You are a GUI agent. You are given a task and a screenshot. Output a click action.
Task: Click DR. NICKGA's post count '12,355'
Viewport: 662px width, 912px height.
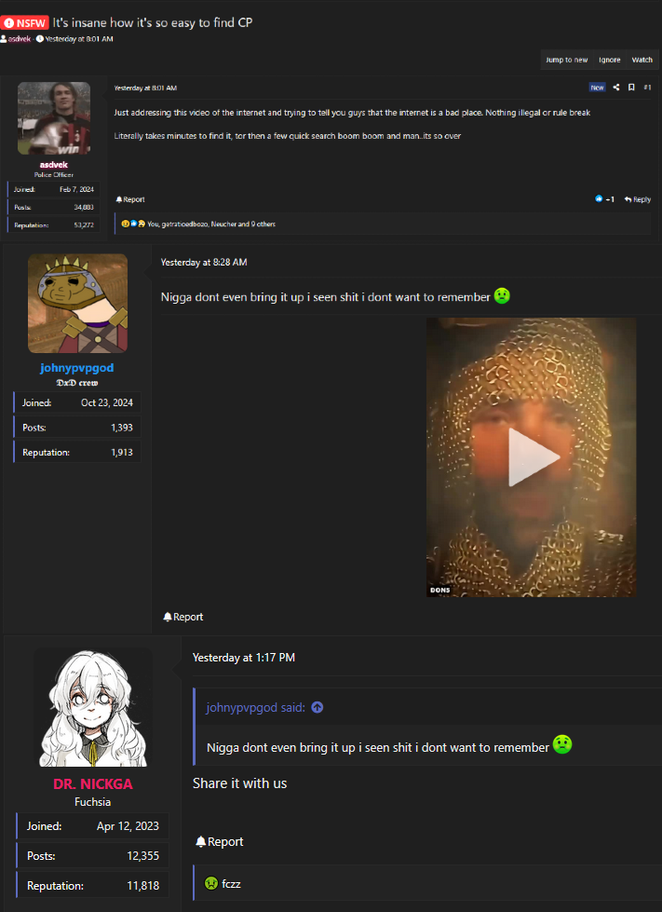(143, 855)
